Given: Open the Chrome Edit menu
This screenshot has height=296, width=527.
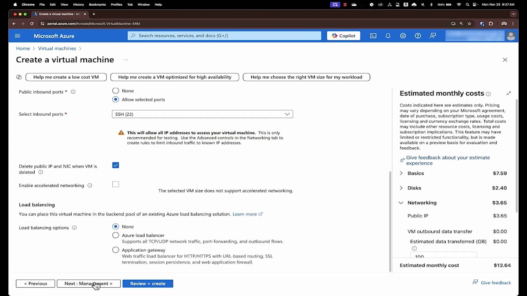Looking at the screenshot, I should pyautogui.click(x=53, y=4).
